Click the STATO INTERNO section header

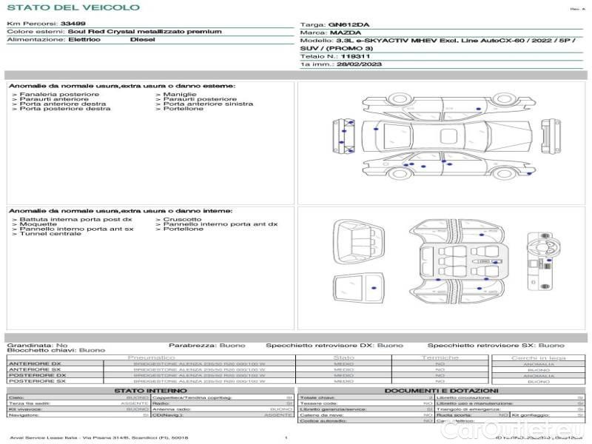[x=150, y=391]
